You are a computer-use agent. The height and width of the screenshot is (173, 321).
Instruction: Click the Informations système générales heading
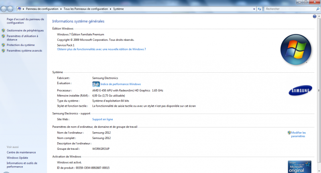tap(78, 21)
